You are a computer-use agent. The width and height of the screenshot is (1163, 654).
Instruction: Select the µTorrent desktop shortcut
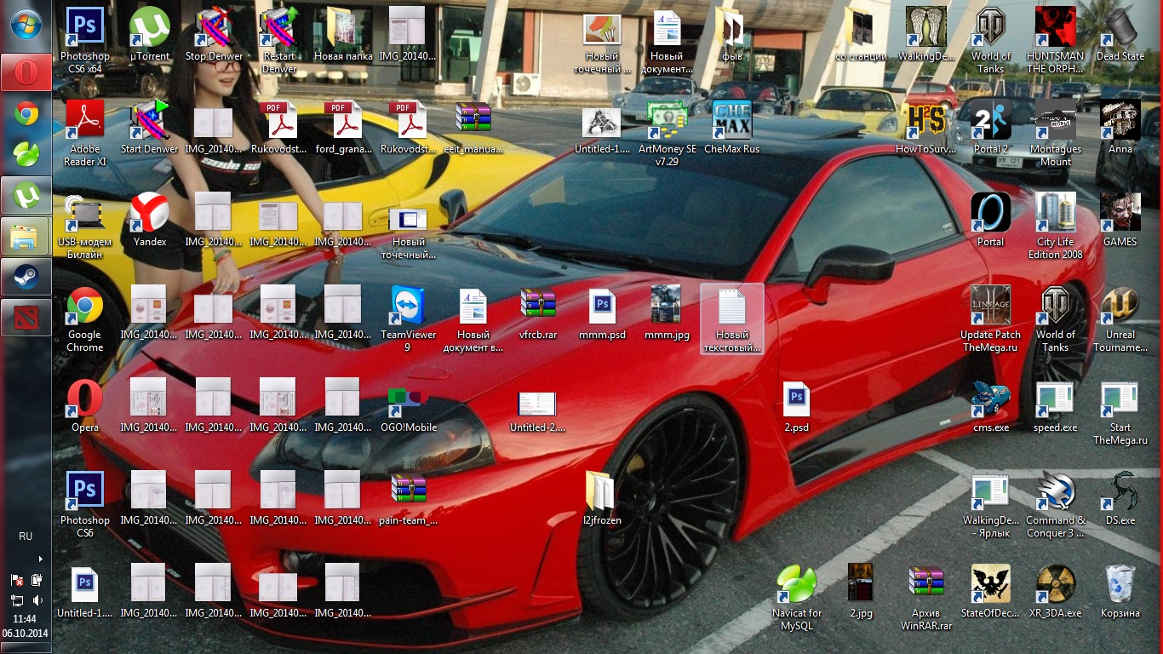[149, 34]
